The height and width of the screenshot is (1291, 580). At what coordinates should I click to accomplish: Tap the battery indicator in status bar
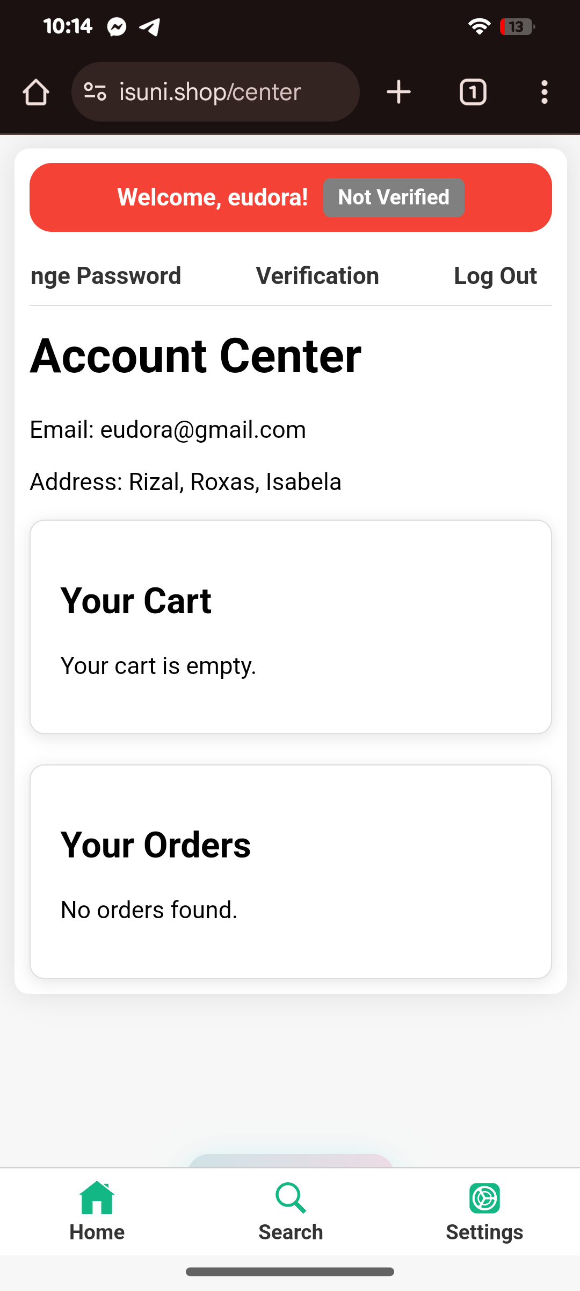tap(517, 26)
